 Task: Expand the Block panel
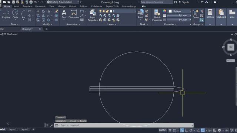(144, 24)
